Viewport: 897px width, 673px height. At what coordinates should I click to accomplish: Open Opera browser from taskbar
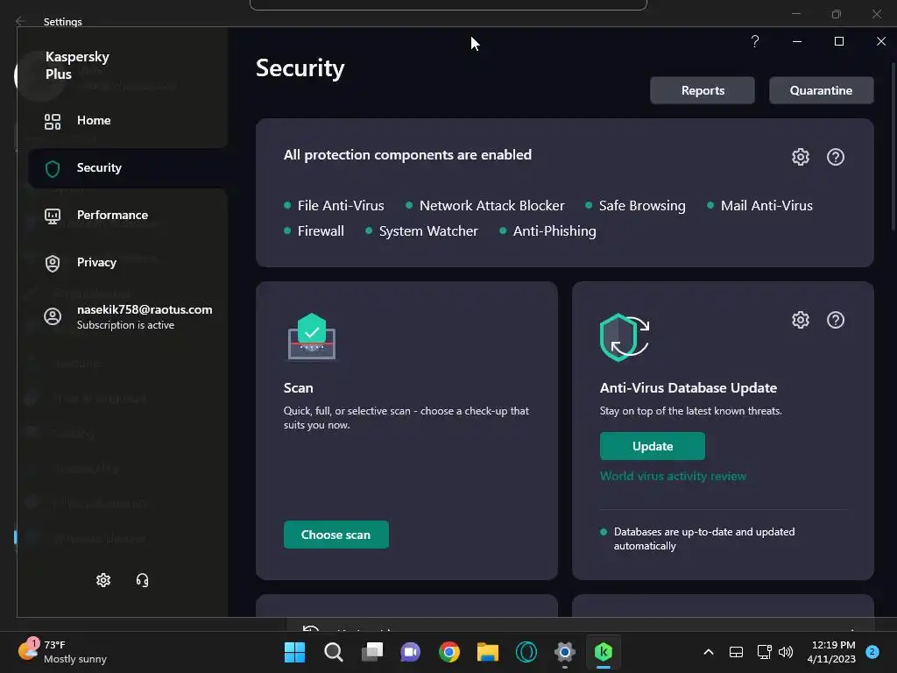click(x=526, y=652)
